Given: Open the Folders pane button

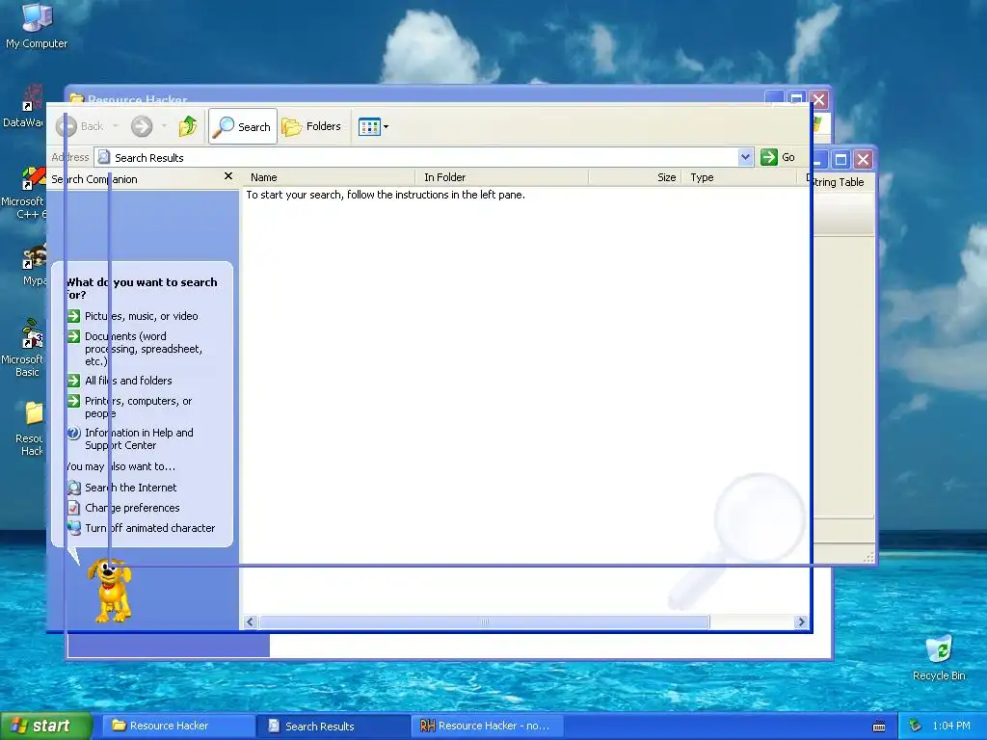Looking at the screenshot, I should pyautogui.click(x=311, y=126).
